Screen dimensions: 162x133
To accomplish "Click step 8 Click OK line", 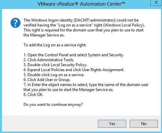I will [33, 95].
